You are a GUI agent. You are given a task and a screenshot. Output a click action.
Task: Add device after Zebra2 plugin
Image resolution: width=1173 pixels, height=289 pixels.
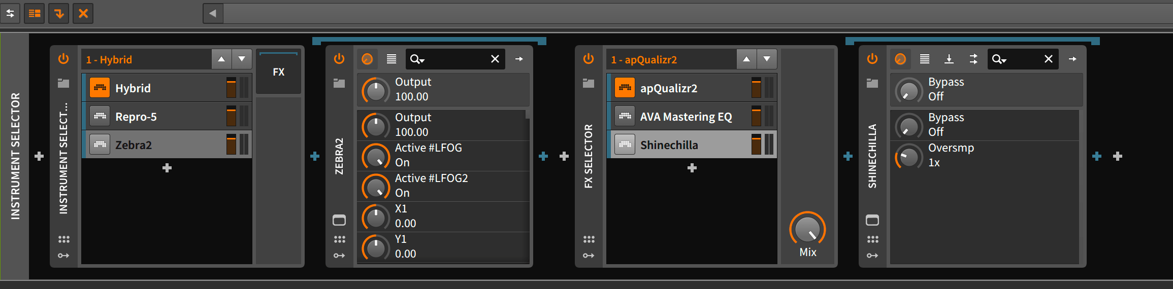543,156
